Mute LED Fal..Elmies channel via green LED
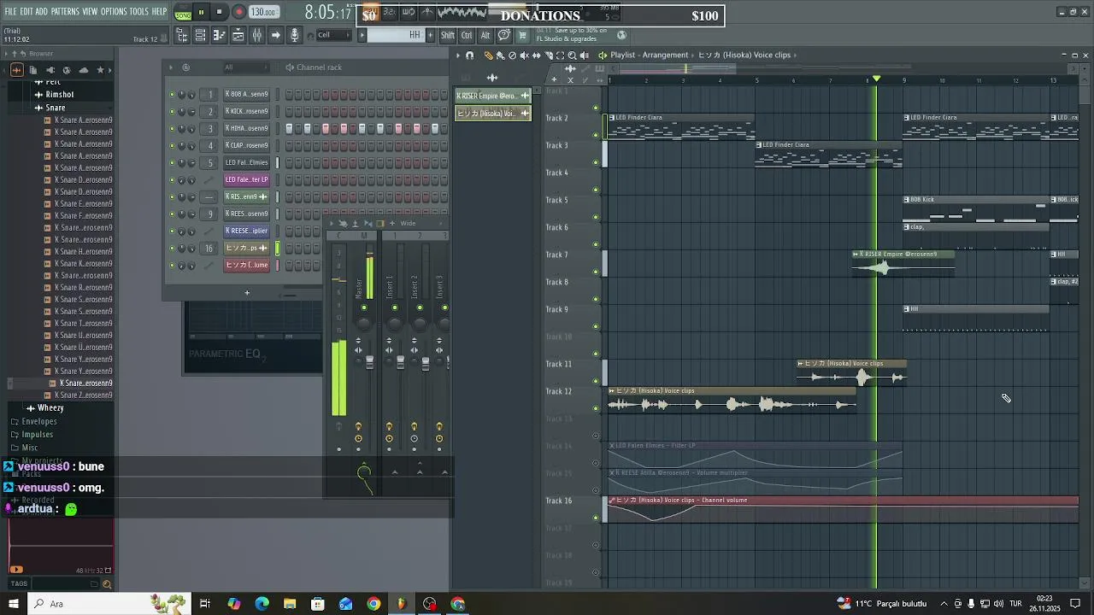This screenshot has height=615, width=1094. click(x=172, y=163)
